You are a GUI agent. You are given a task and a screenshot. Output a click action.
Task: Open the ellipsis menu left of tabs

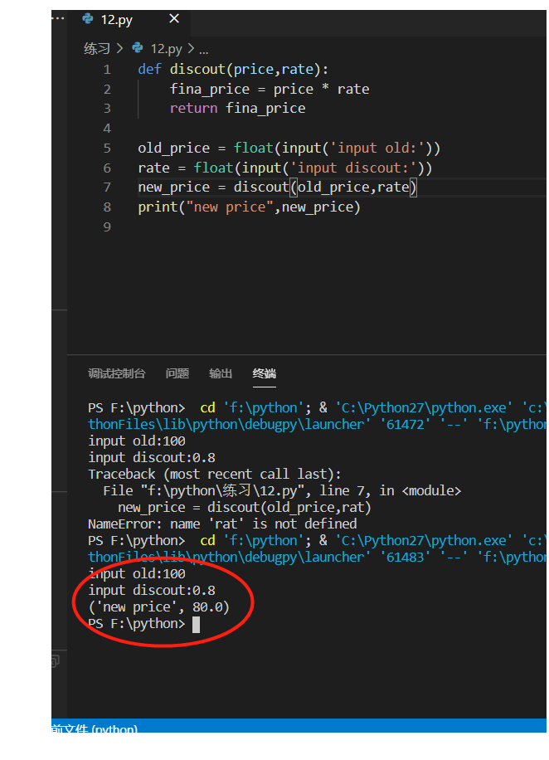point(58,18)
